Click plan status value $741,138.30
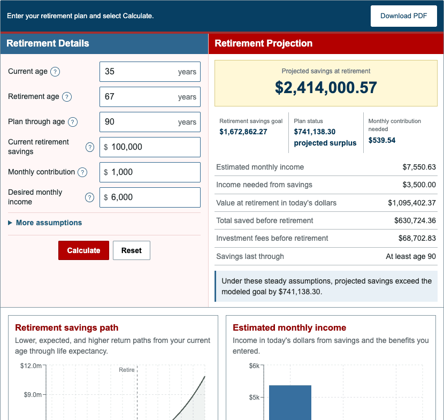Image resolution: width=444 pixels, height=420 pixels. click(x=315, y=132)
